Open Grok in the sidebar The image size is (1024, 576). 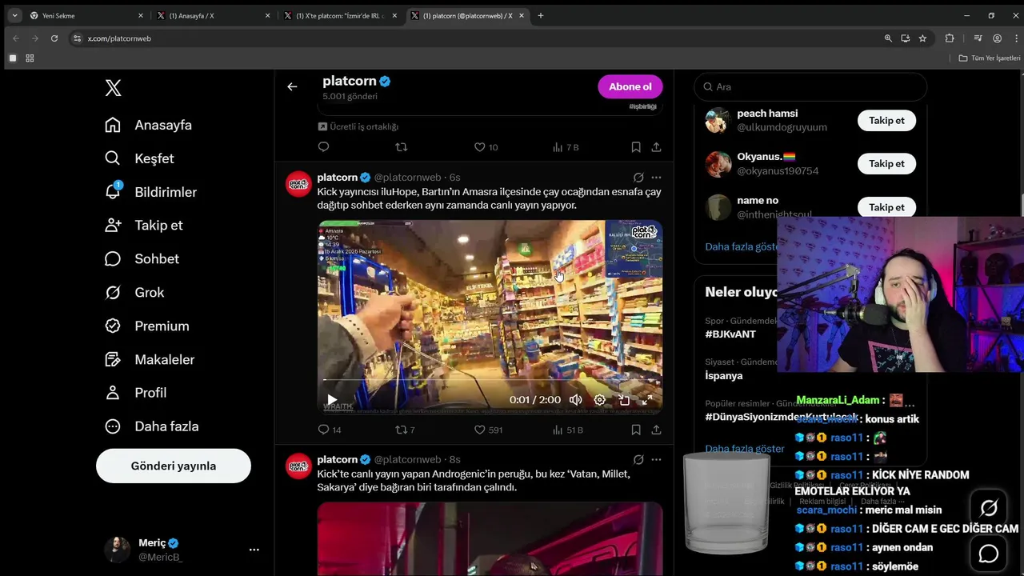point(134,292)
